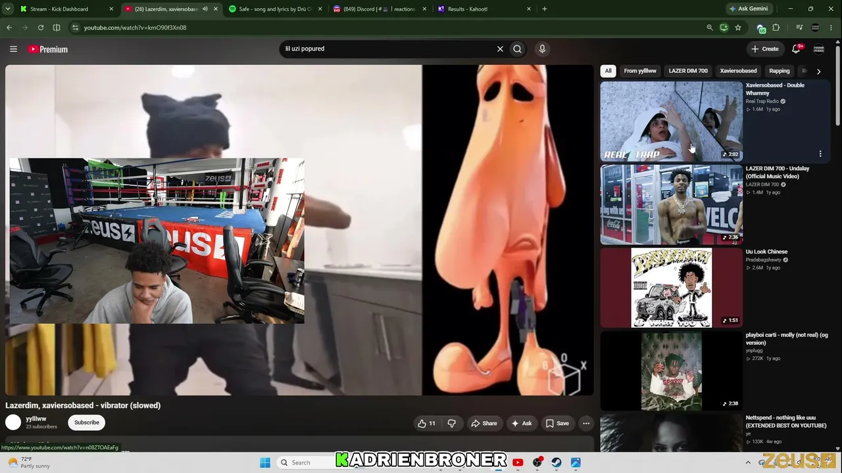Dislike the video

pyautogui.click(x=451, y=424)
